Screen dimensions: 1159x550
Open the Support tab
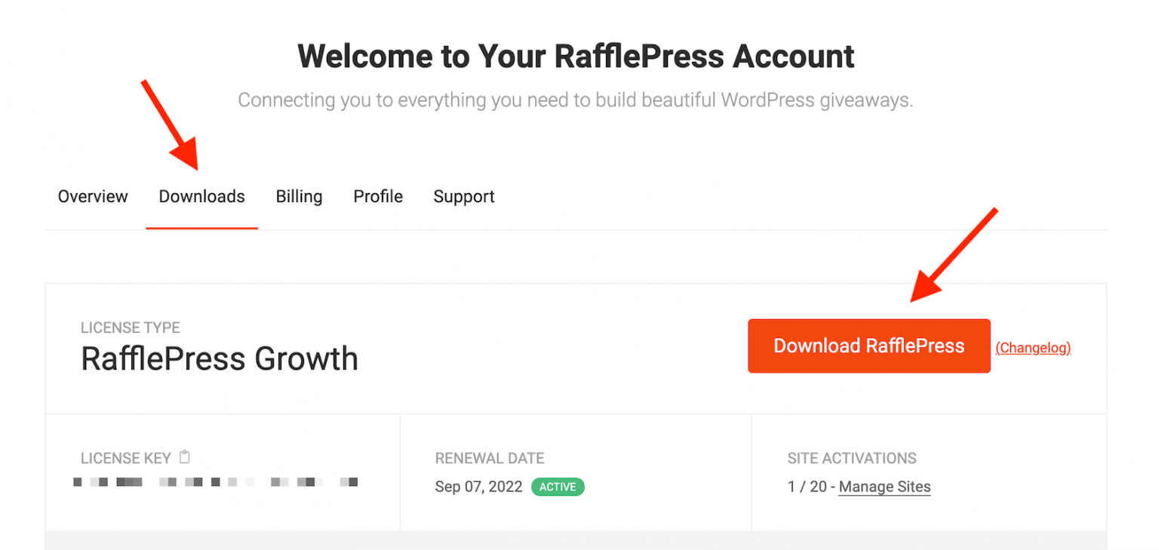point(463,196)
